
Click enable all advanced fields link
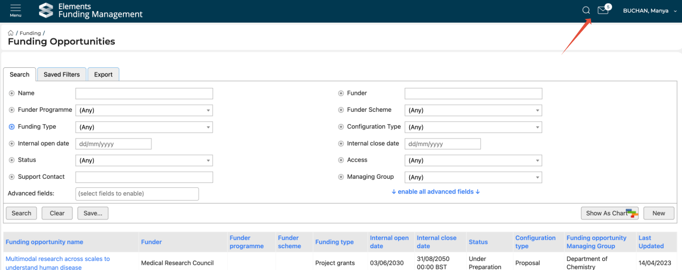435,192
